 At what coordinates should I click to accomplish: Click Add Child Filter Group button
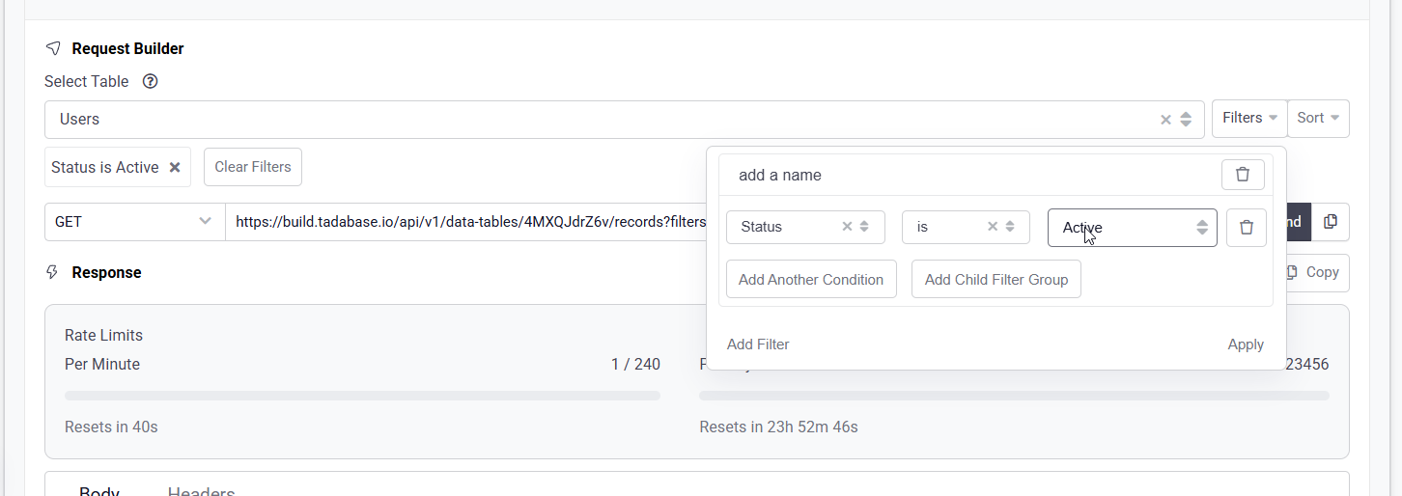click(995, 280)
